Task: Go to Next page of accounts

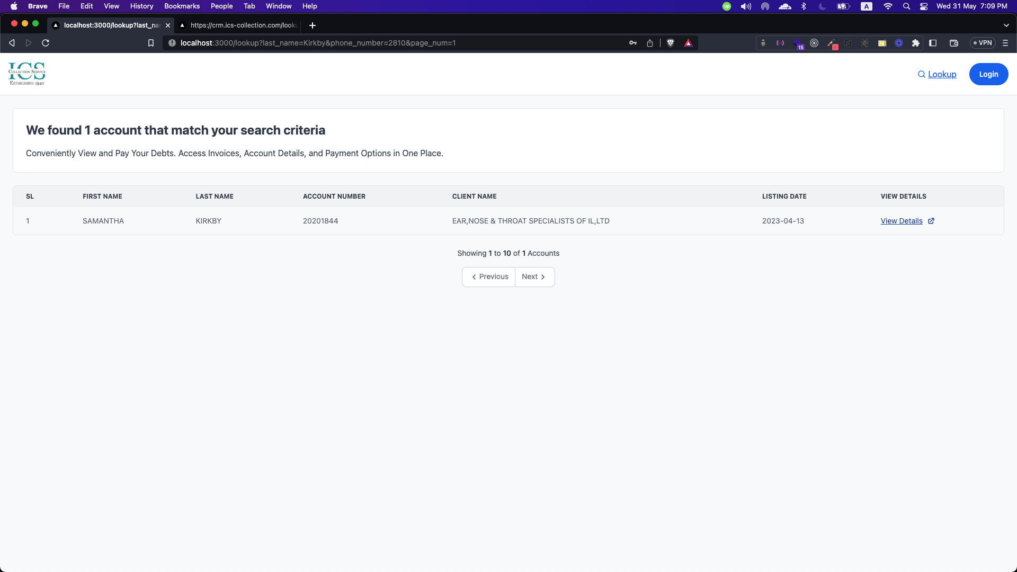Action: (534, 276)
